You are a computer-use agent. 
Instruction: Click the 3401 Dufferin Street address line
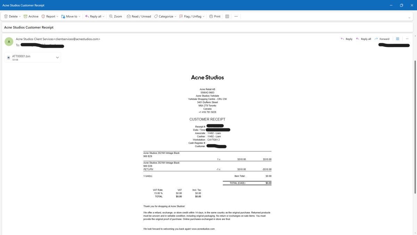[207, 102]
